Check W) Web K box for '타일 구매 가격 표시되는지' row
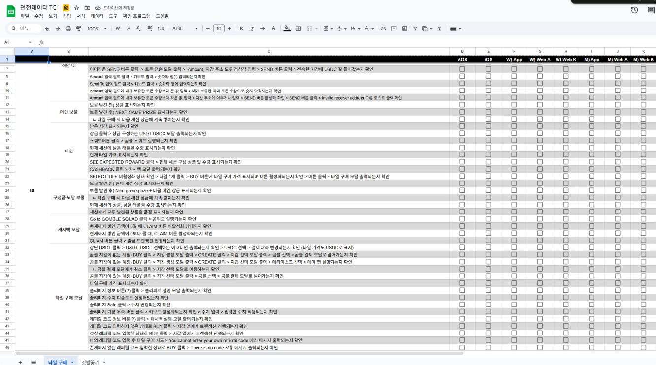 [x=566, y=283]
